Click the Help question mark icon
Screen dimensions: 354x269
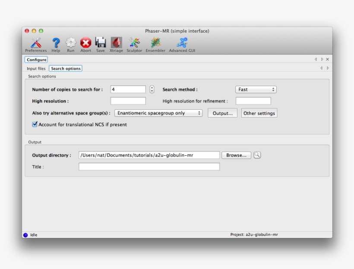[x=56, y=43]
